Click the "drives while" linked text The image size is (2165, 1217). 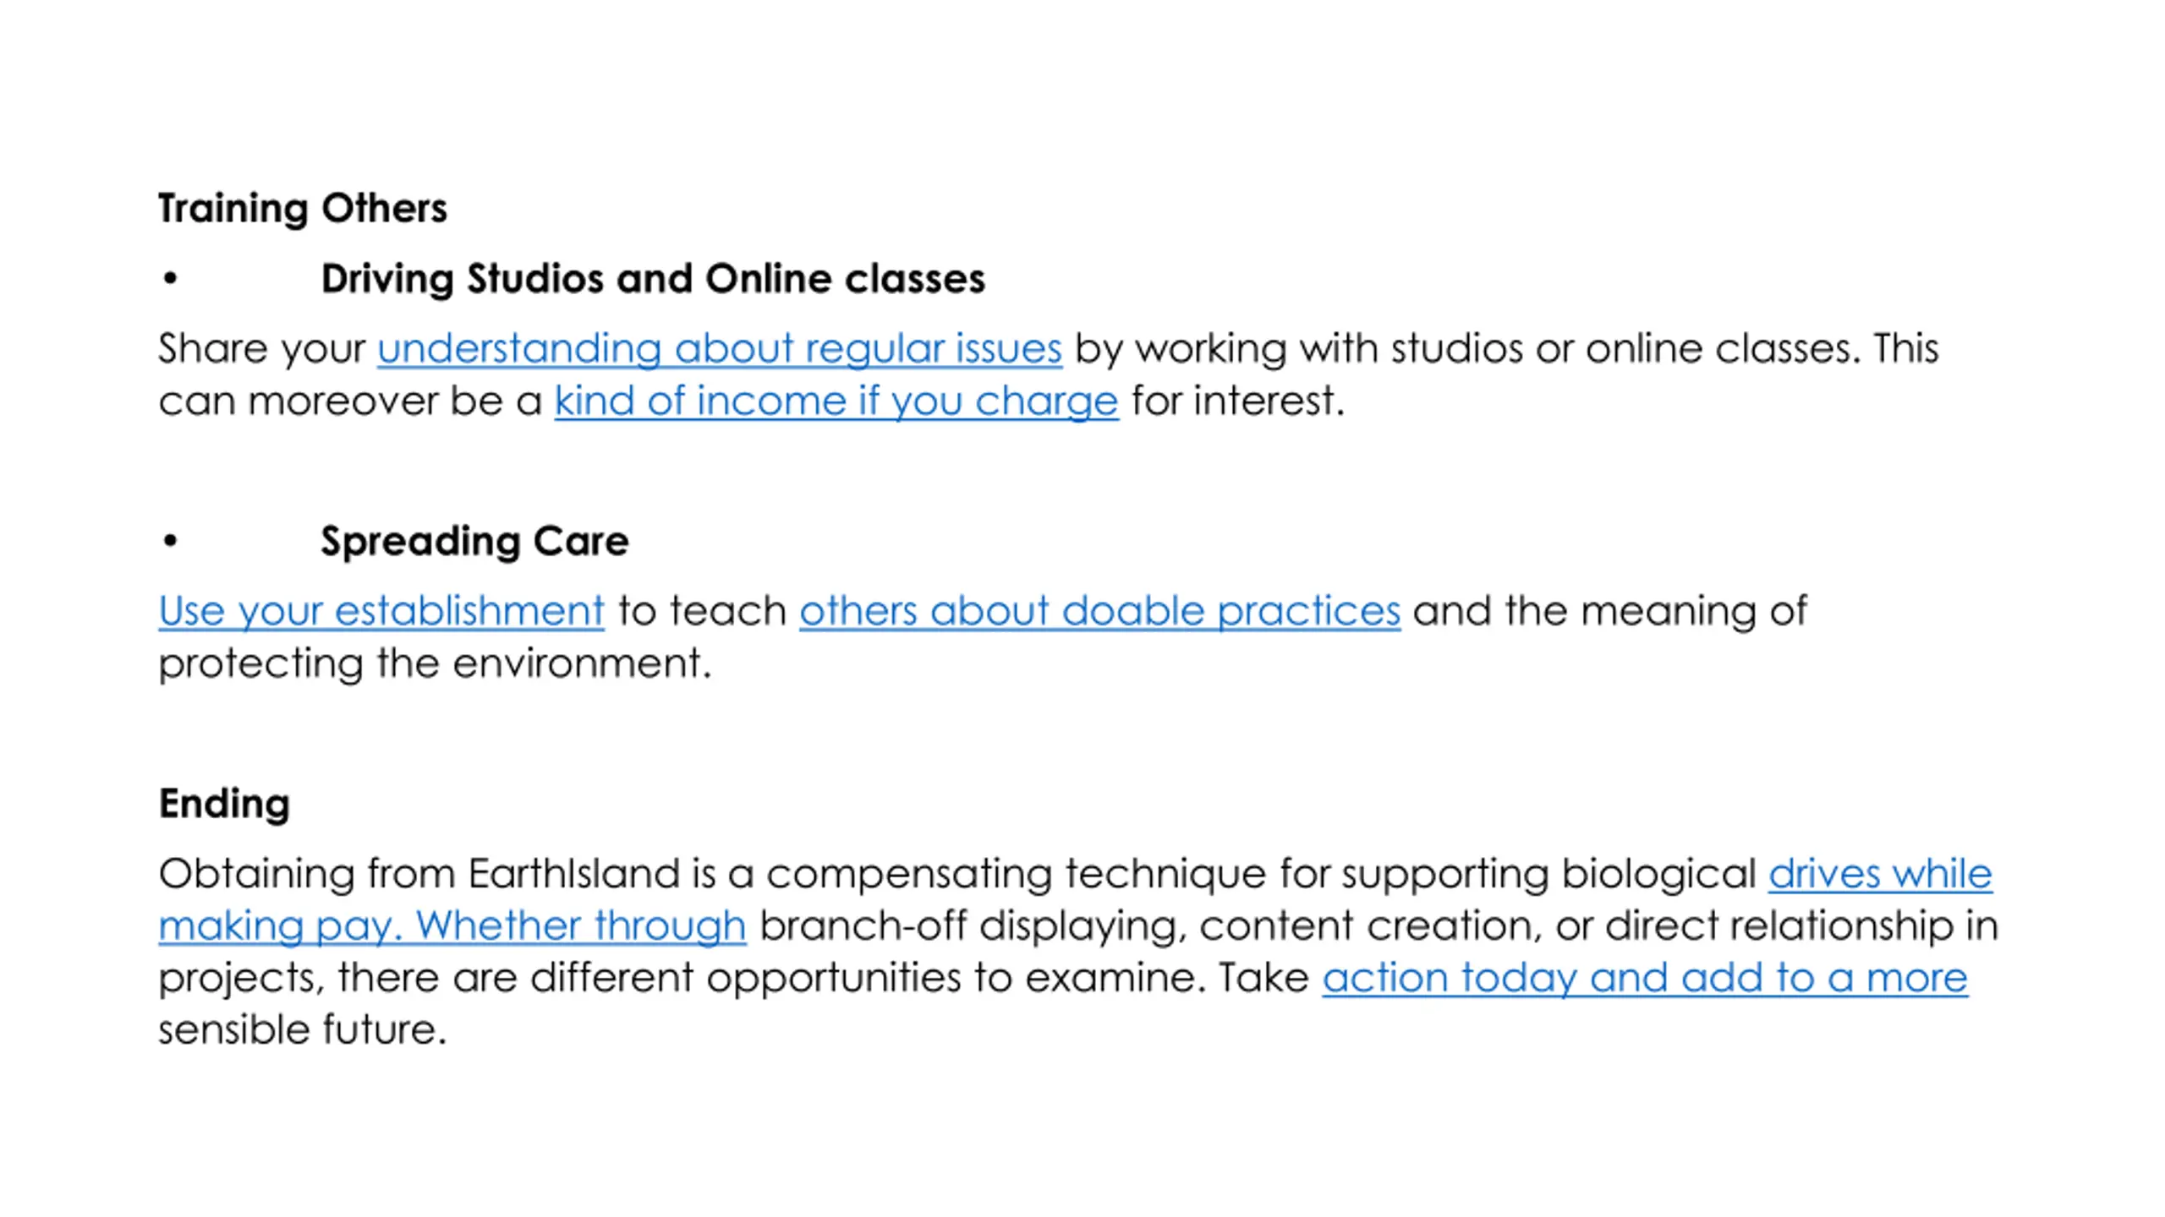click(x=1880, y=874)
